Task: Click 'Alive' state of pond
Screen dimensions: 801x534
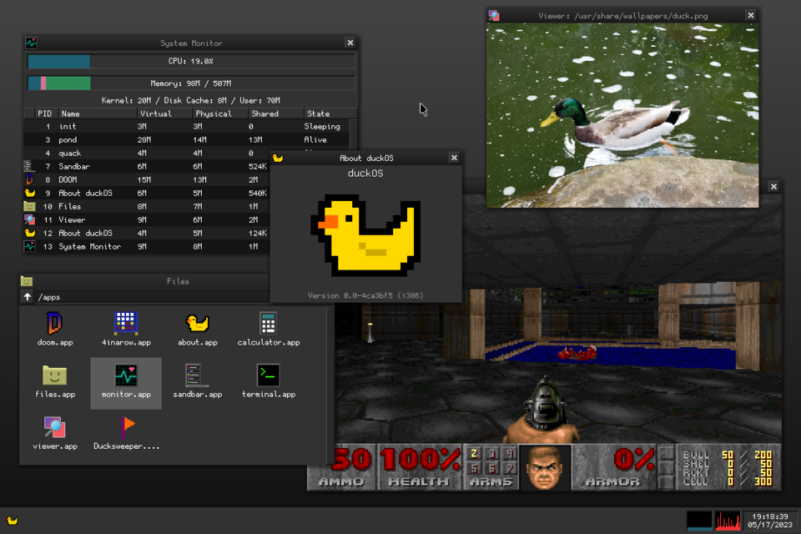Action: point(315,139)
